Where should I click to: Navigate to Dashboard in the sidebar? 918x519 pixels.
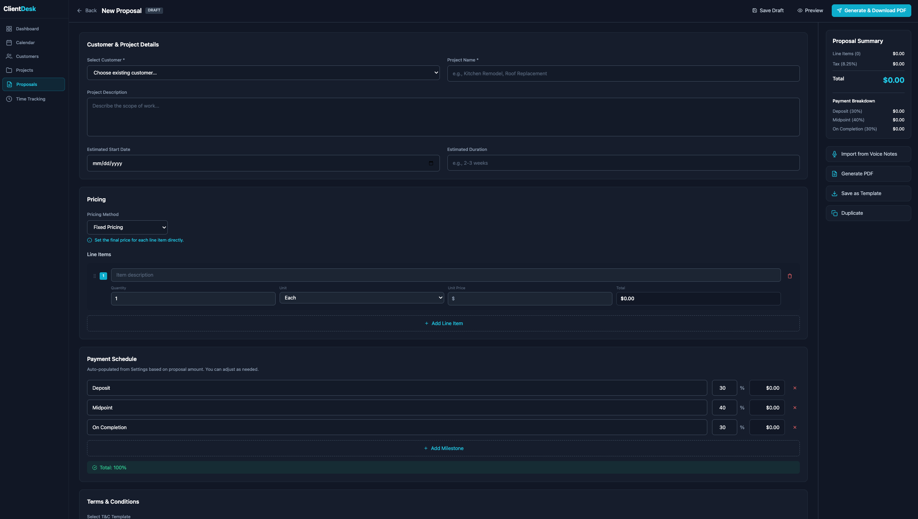tap(27, 28)
